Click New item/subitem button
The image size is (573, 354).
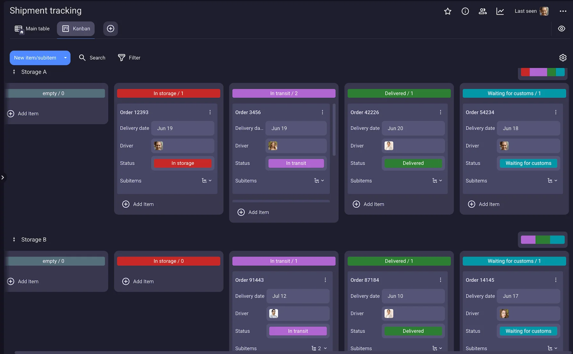point(35,58)
